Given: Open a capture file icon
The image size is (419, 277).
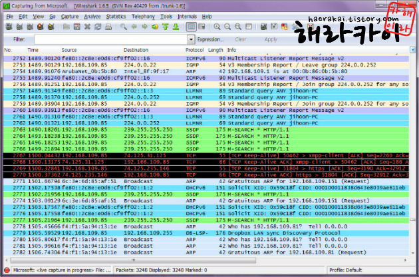Looking at the screenshot, I should point(67,27).
